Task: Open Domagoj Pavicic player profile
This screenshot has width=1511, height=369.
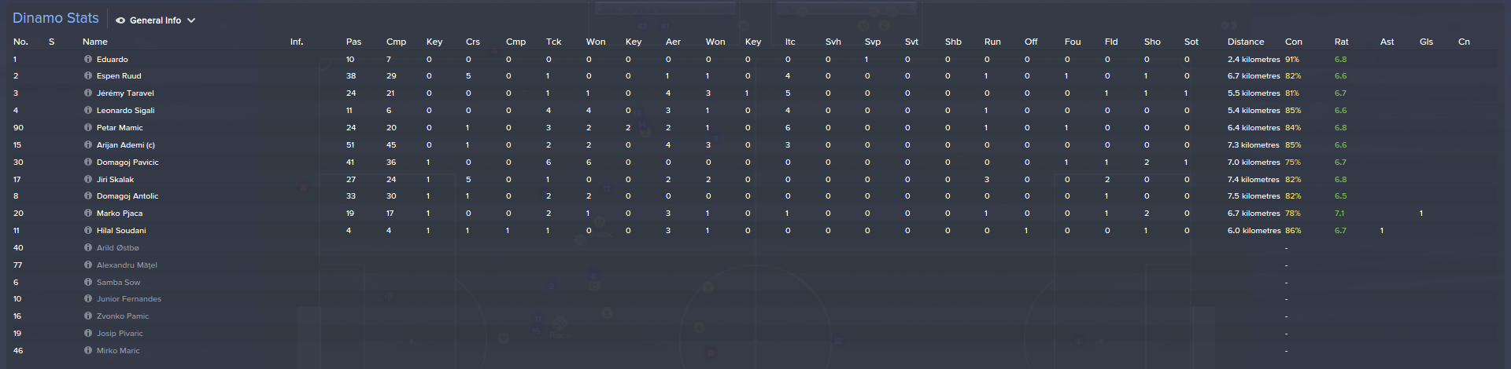Action: 127,163
